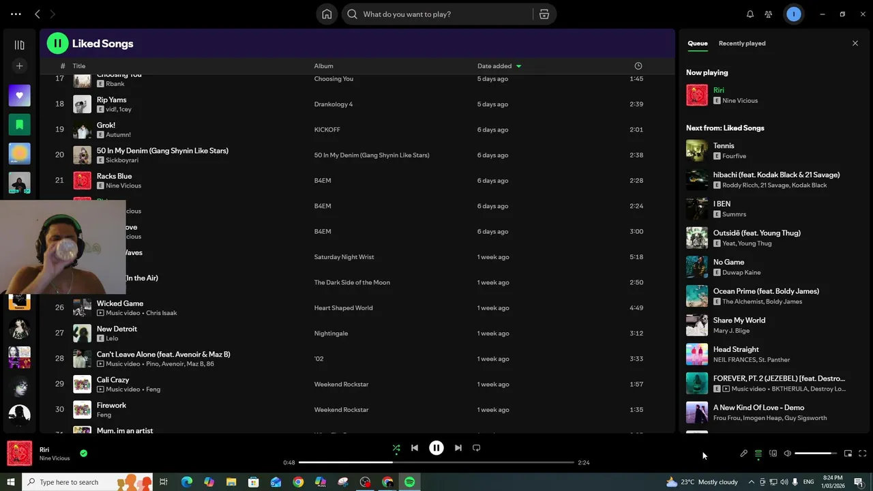Open the Browse icon inside the search bar
The image size is (873, 491).
(544, 14)
